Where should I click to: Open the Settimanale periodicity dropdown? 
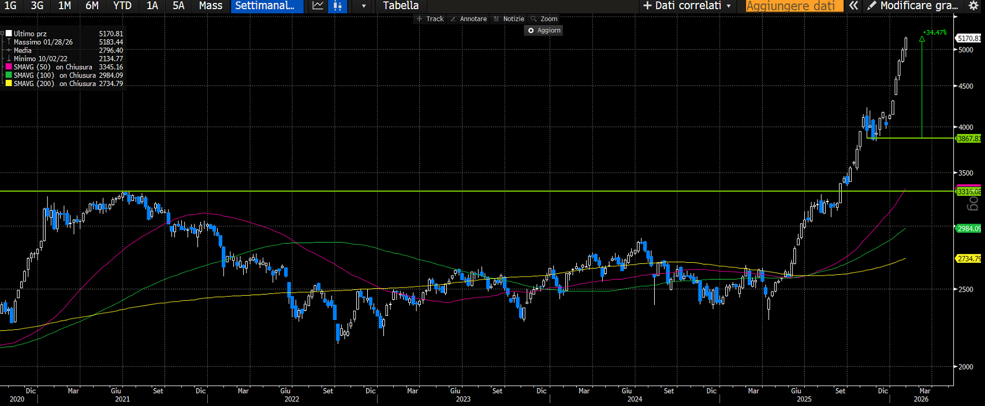[265, 6]
